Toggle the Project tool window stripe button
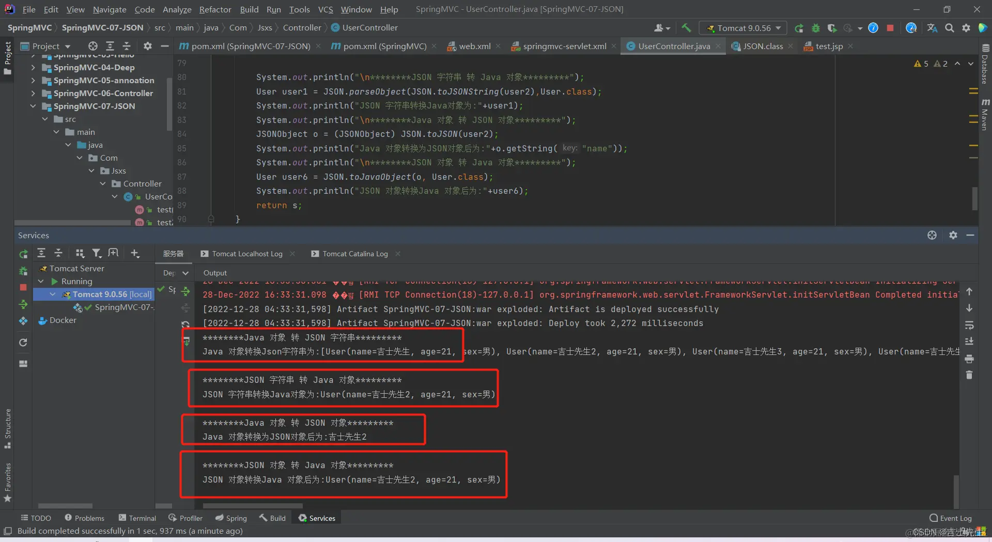The height and width of the screenshot is (542, 992). 7,57
